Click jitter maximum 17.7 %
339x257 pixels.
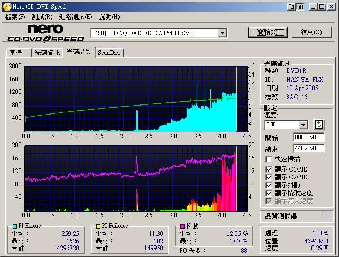[239, 241]
